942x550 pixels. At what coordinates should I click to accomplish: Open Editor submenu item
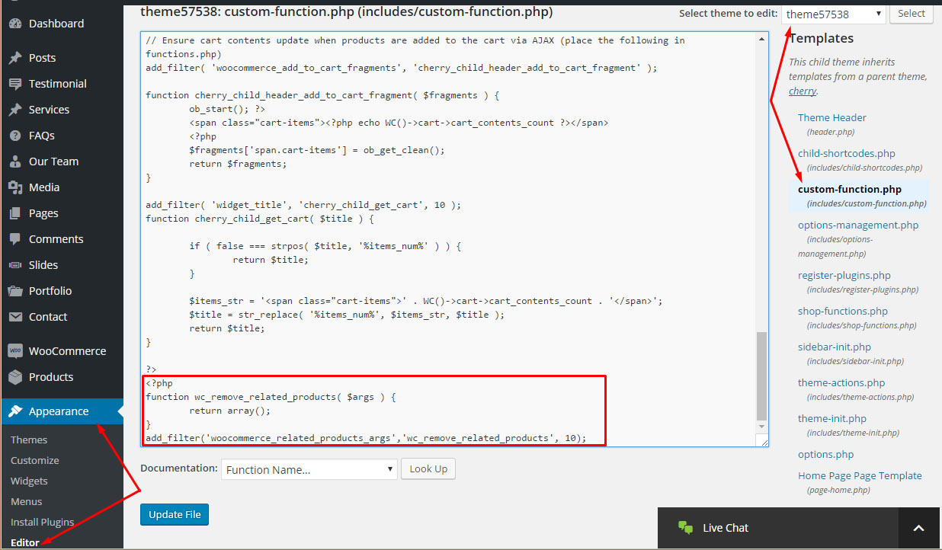tap(25, 542)
